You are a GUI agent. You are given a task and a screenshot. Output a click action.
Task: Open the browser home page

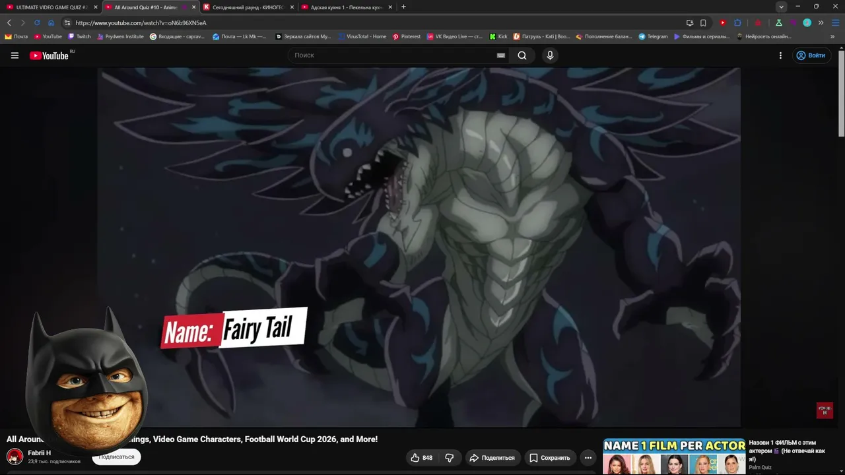coord(51,22)
